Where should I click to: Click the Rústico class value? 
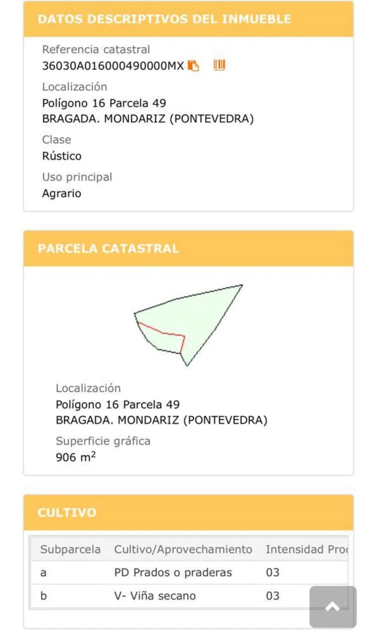point(62,156)
